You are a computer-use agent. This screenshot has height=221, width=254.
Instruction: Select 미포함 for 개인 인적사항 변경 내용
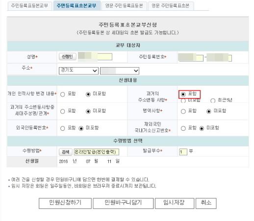pyautogui.click(x=88, y=95)
